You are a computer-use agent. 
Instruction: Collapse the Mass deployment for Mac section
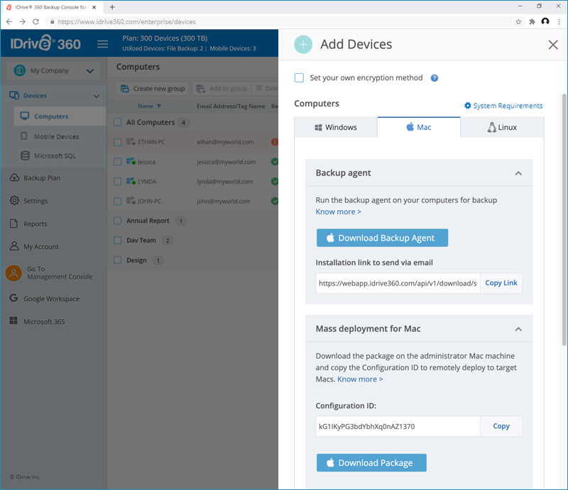(x=518, y=329)
